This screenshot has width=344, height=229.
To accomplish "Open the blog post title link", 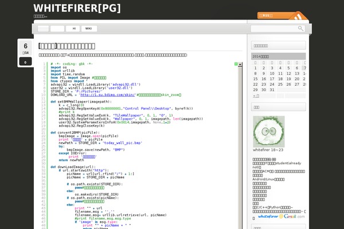I will click(x=67, y=46).
